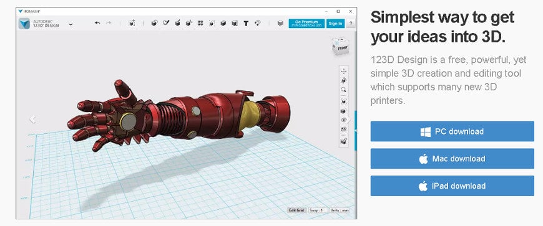The image size is (543, 226).
Task: Open the Transform tool
Action: pos(132,23)
